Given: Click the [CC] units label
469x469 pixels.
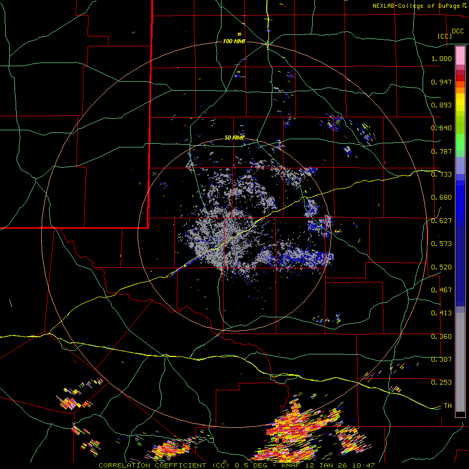Looking at the screenshot, I should (445, 36).
